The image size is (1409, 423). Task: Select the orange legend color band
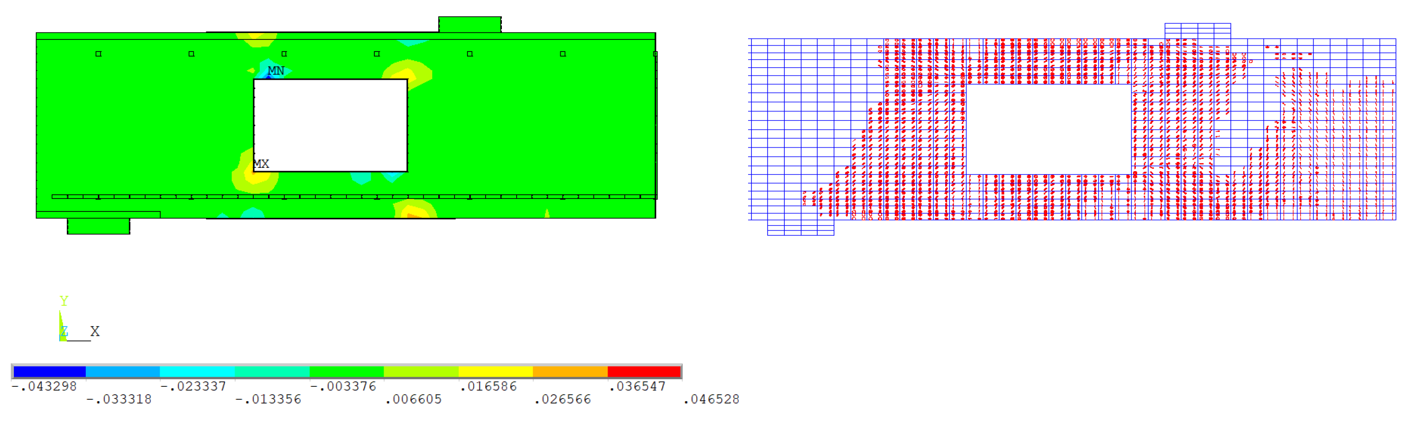pos(570,372)
